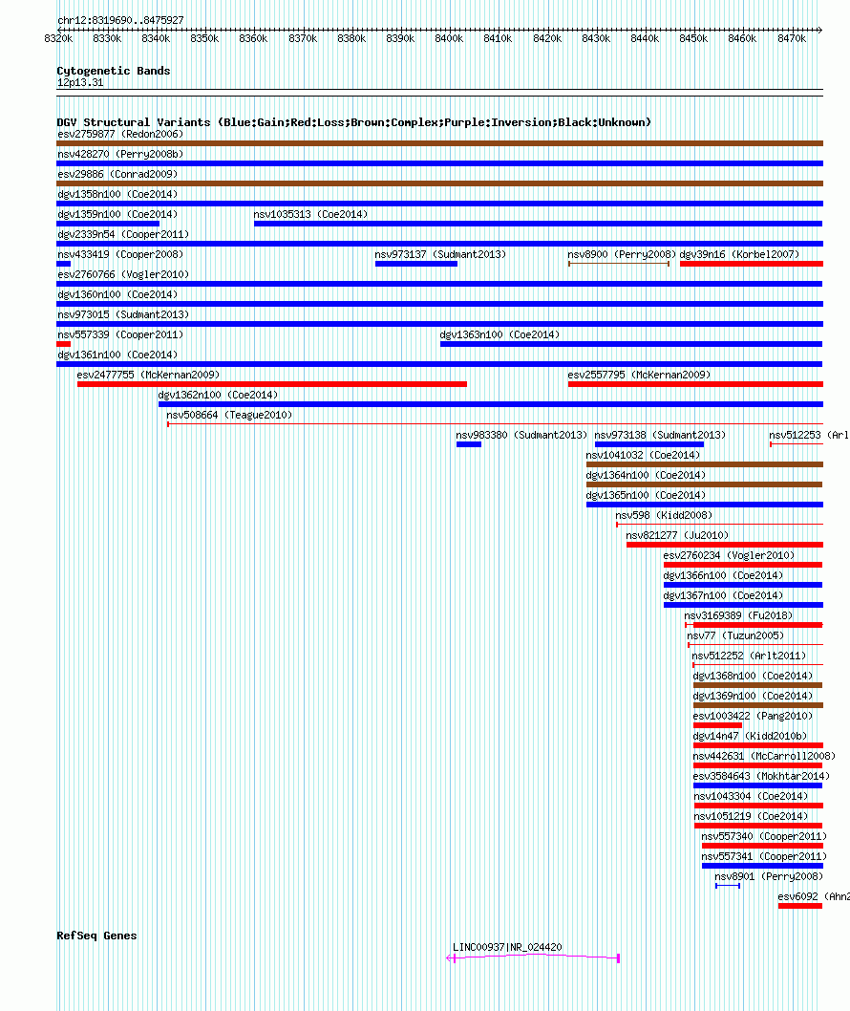850x1011 pixels.
Task: Open dgv2339n54 (Cooper2011) variant
Action: pos(123,234)
